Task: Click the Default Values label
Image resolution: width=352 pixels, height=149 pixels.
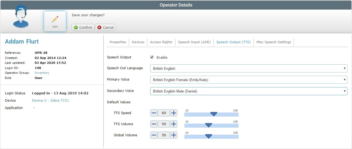Action: point(119,102)
